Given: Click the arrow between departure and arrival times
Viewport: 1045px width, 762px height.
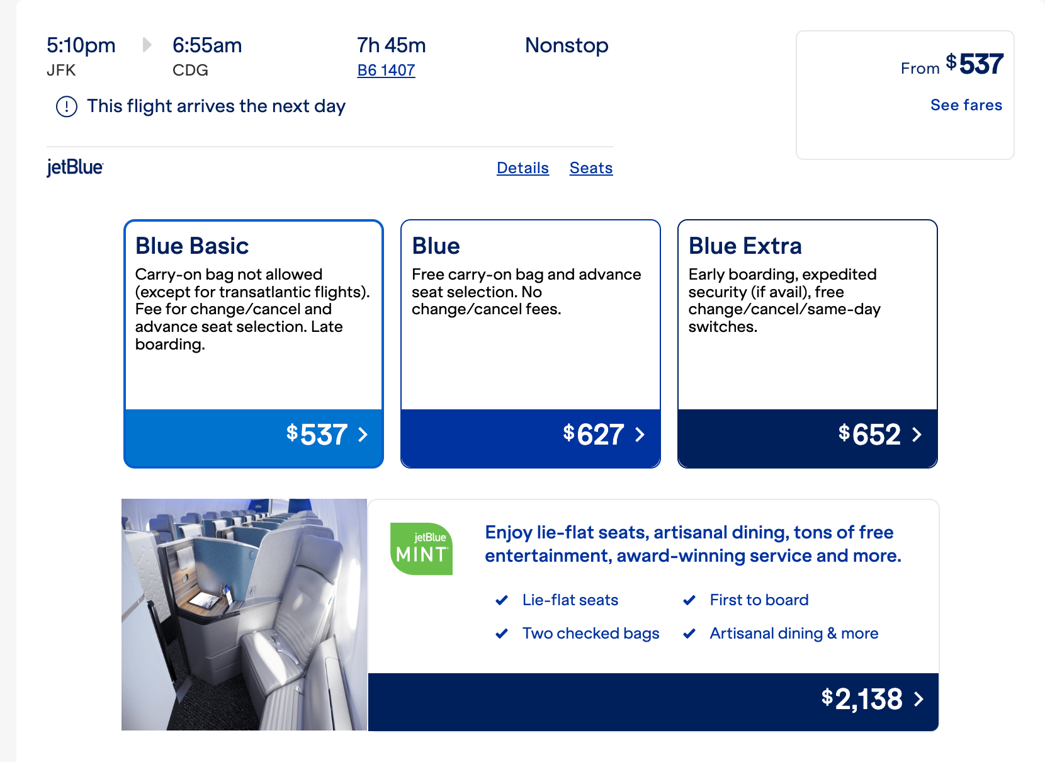Looking at the screenshot, I should (x=147, y=45).
